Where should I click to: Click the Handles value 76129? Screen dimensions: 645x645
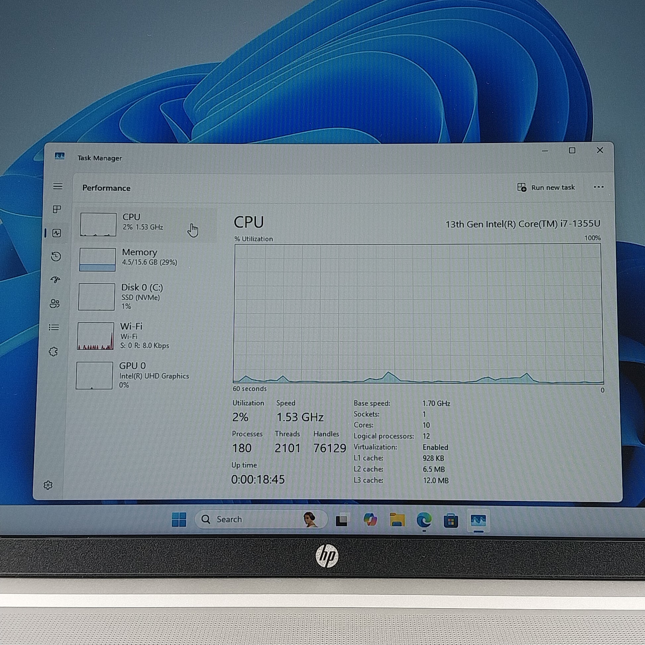[329, 448]
